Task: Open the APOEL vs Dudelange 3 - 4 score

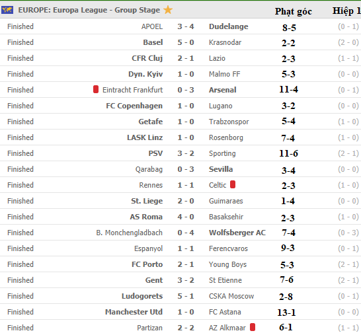Action: (186, 26)
